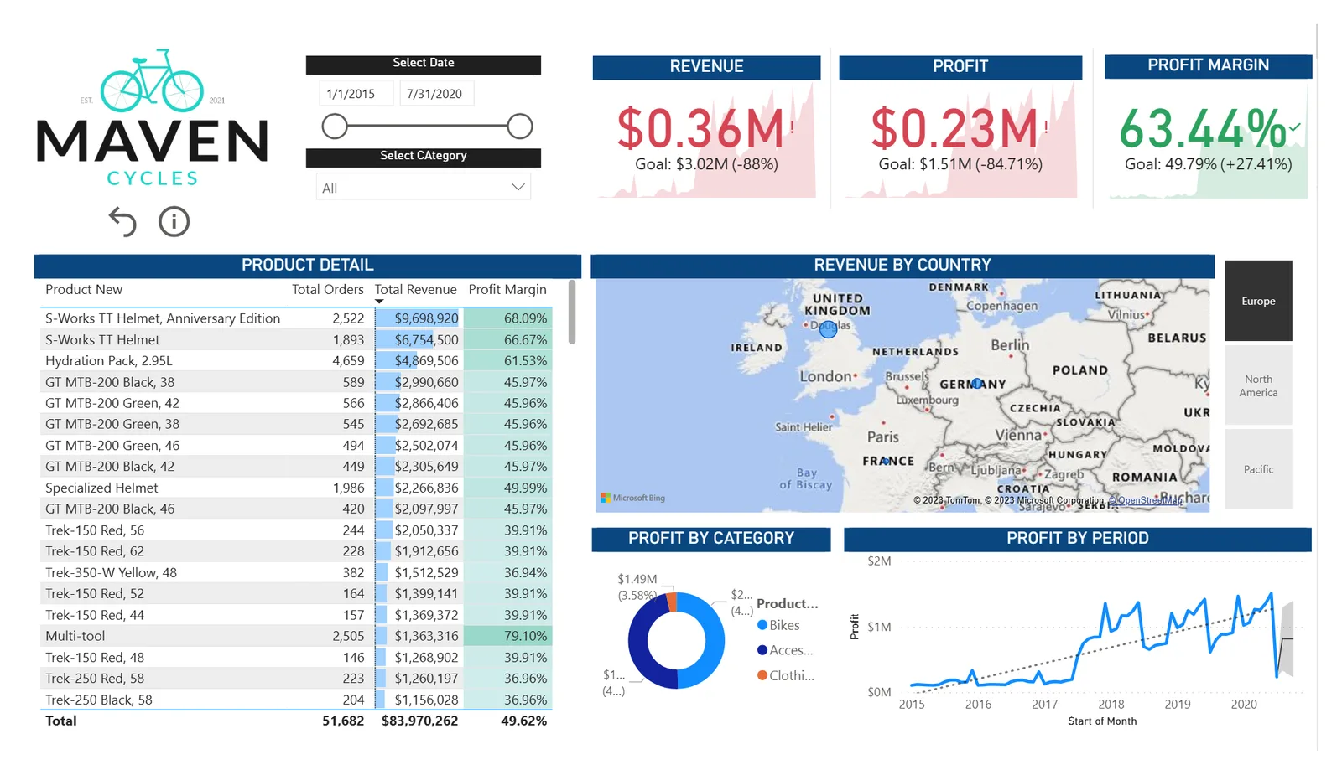Open the Select Category dropdown
Image resolution: width=1342 pixels, height=775 pixels.
pos(424,188)
